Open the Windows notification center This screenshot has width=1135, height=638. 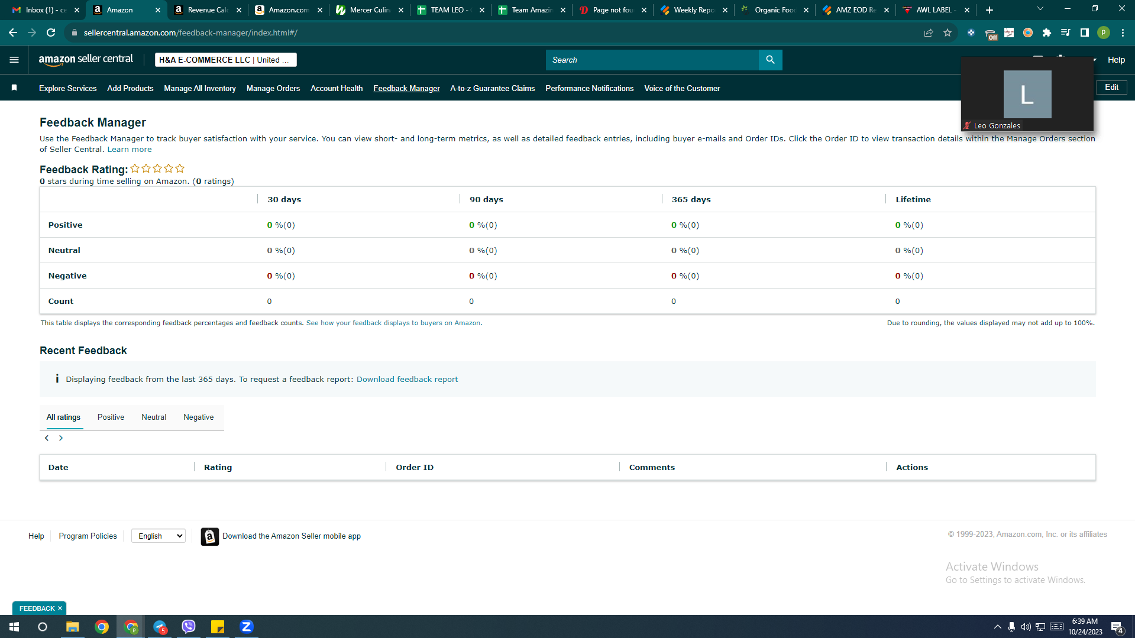(x=1117, y=627)
